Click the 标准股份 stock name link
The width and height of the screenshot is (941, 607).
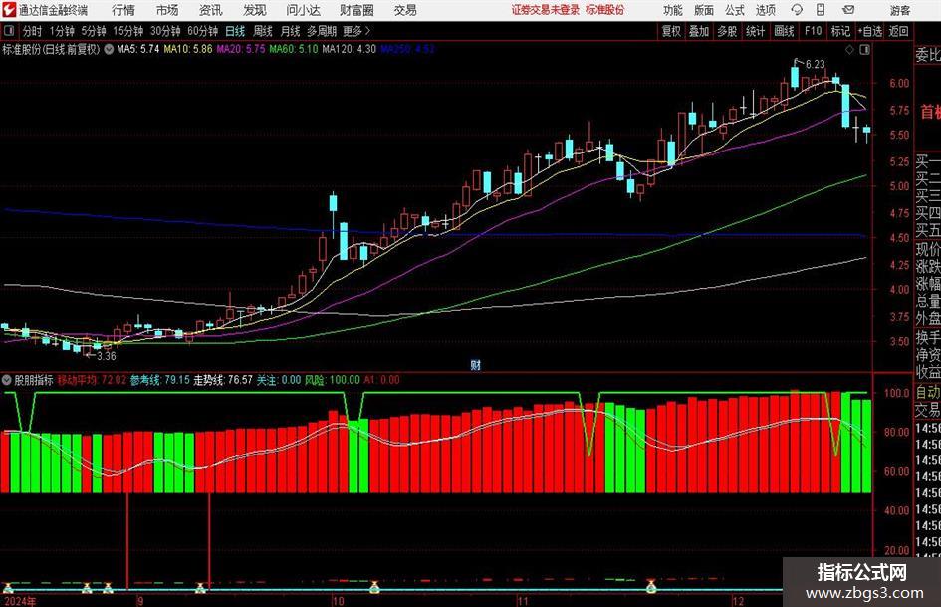tap(605, 10)
